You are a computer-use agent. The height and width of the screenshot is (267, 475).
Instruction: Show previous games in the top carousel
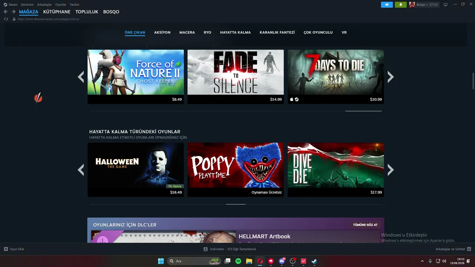pos(81,77)
